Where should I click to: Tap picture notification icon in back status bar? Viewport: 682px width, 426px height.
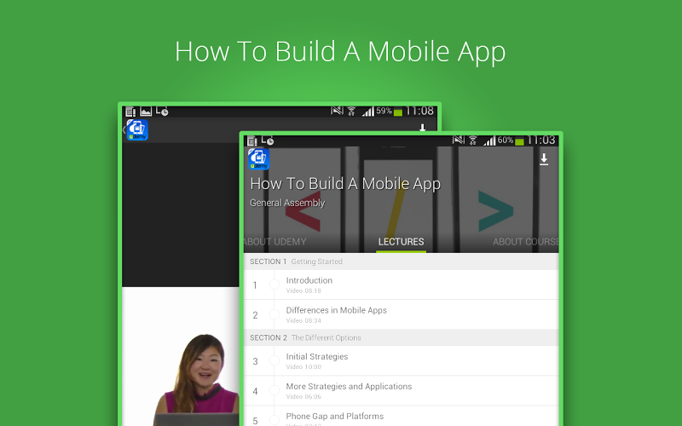tap(146, 112)
